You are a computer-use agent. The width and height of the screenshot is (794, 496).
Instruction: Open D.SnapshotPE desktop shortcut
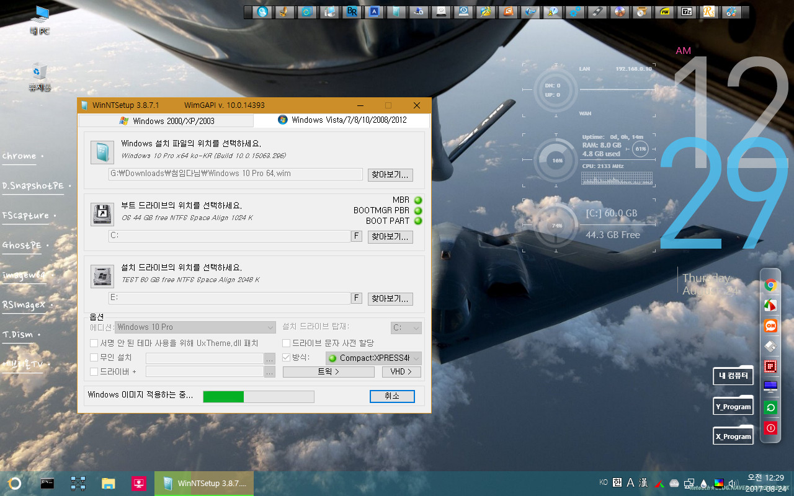(33, 186)
